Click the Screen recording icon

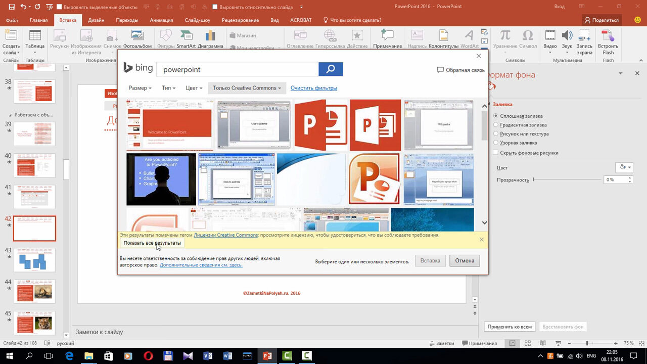pos(585,36)
